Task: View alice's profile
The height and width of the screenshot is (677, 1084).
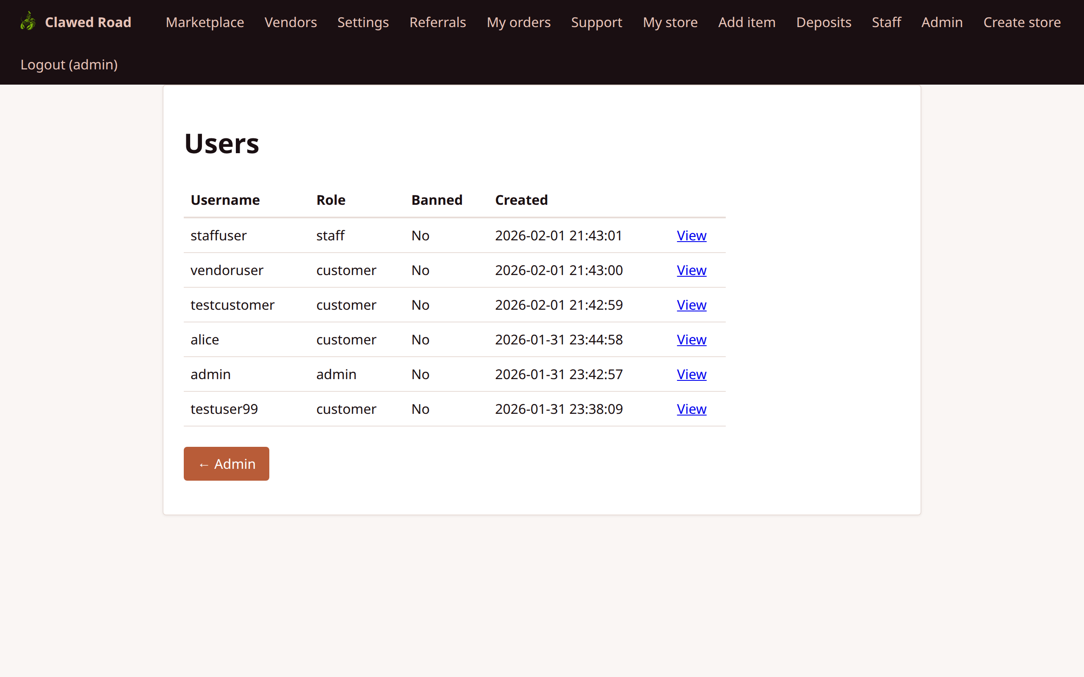Action: (691, 339)
